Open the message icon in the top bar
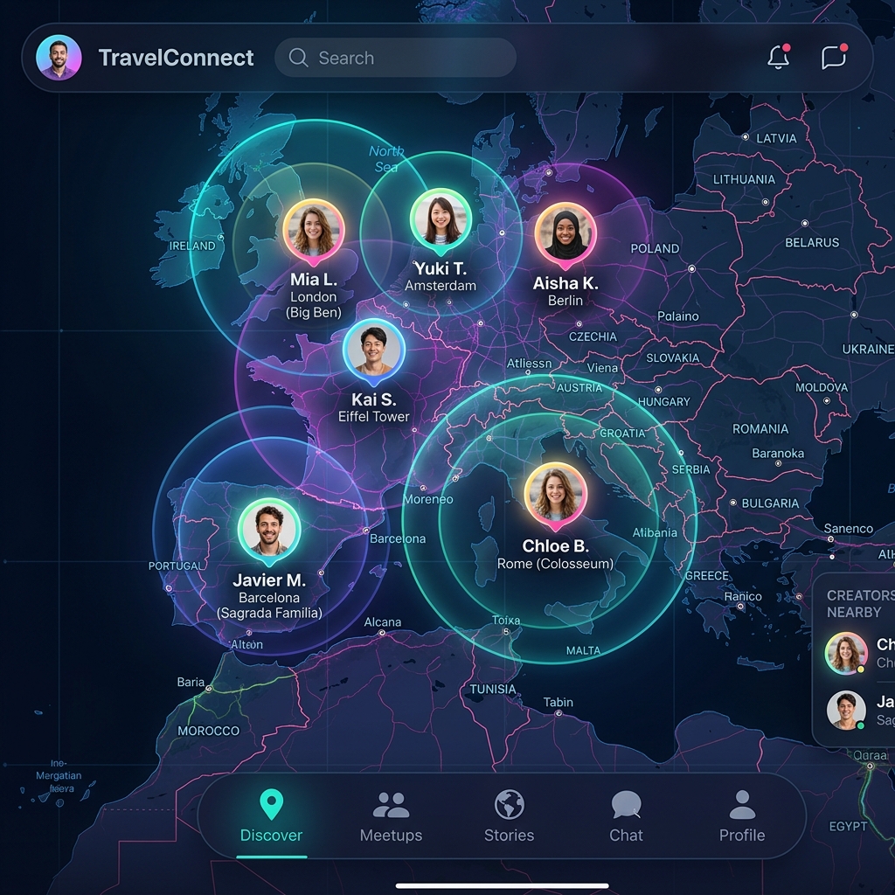 [x=835, y=58]
